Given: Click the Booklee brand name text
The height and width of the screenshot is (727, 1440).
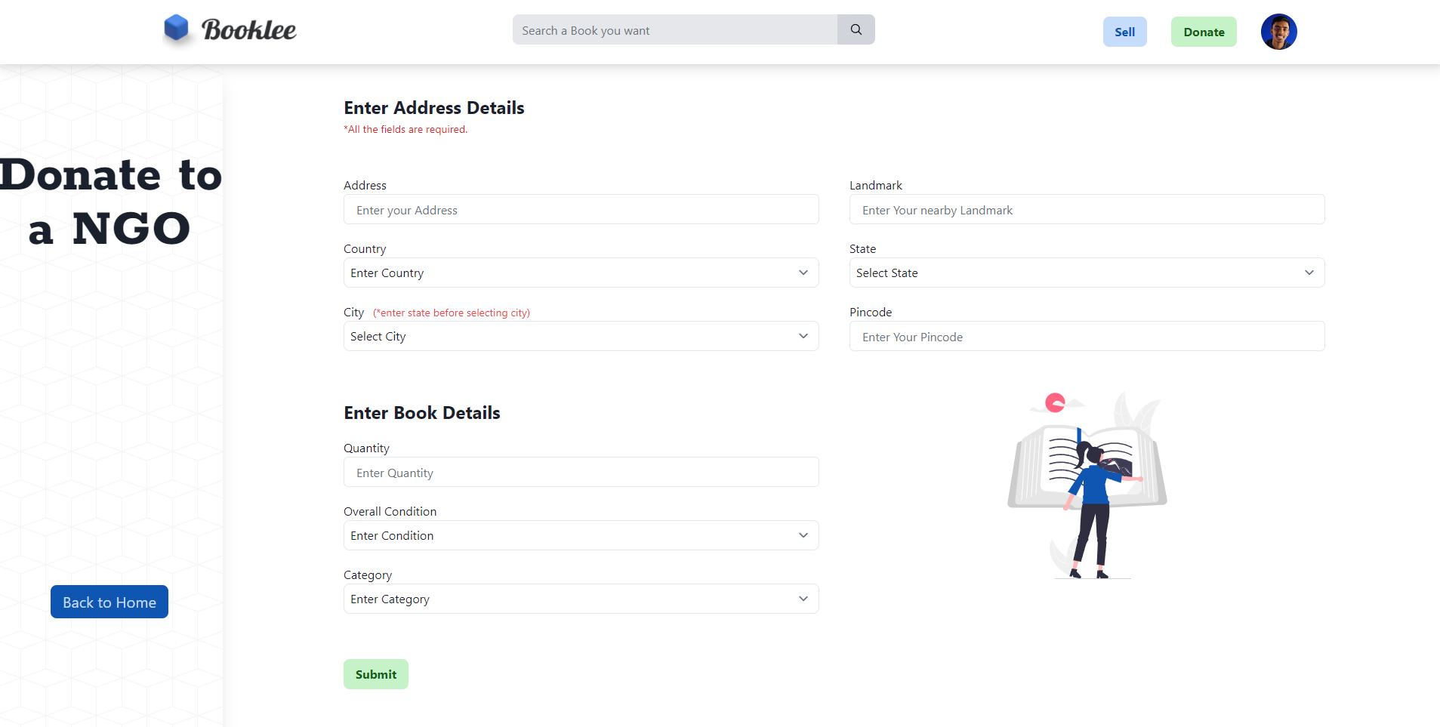Looking at the screenshot, I should (248, 30).
